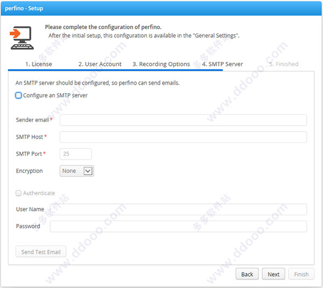Click the 'Sender email' label
Screen dimensions: 323x288
pyautogui.click(x=32, y=120)
